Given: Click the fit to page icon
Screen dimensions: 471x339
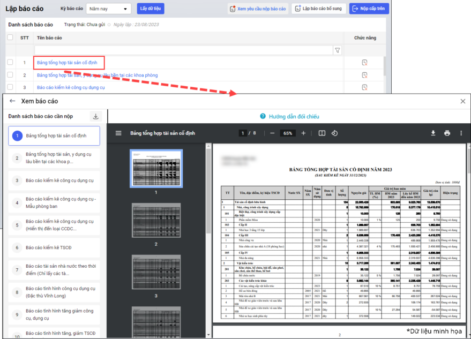Looking at the screenshot, I should tap(322, 133).
